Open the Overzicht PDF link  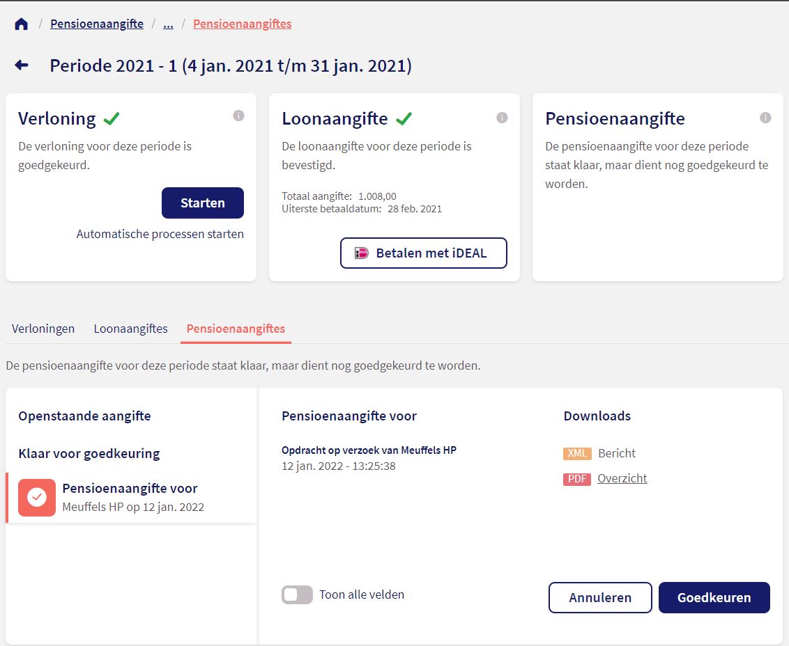(622, 479)
